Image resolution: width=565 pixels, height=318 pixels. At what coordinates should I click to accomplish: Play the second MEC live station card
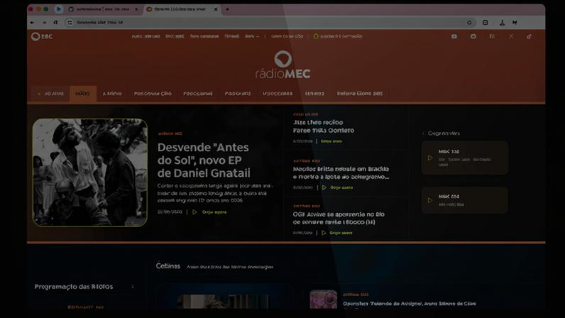(430, 200)
